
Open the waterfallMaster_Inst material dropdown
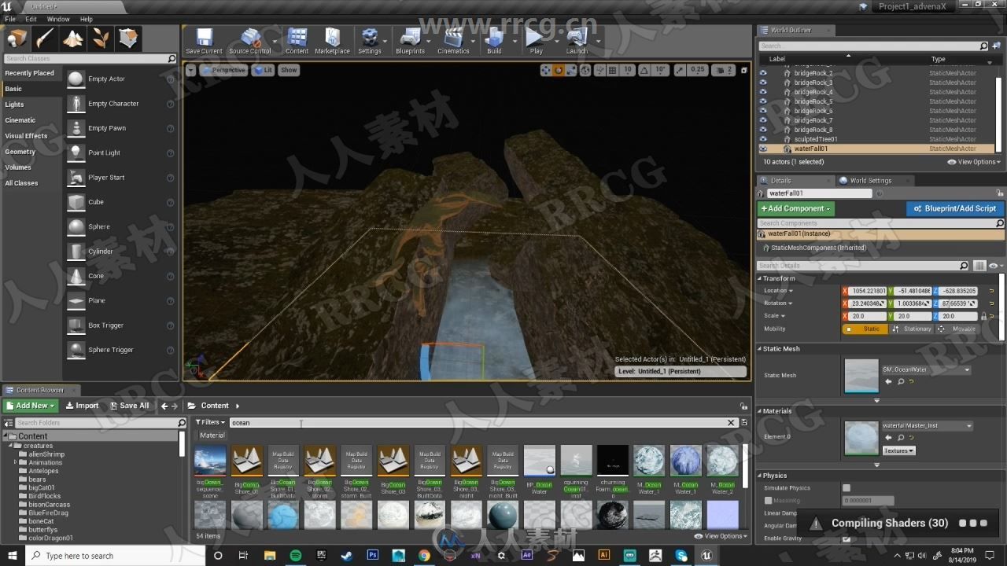pos(927,425)
